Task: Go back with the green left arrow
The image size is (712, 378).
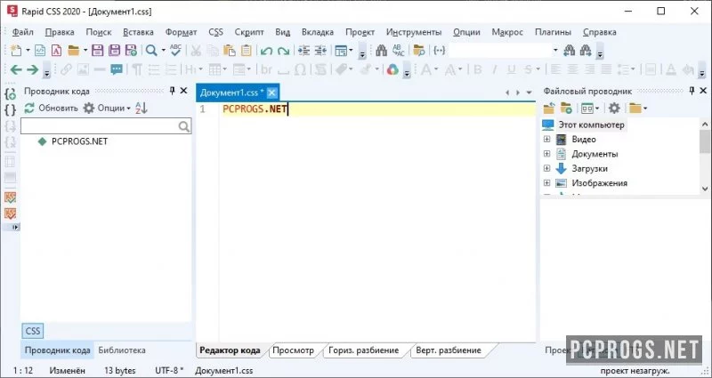Action: 16,69
